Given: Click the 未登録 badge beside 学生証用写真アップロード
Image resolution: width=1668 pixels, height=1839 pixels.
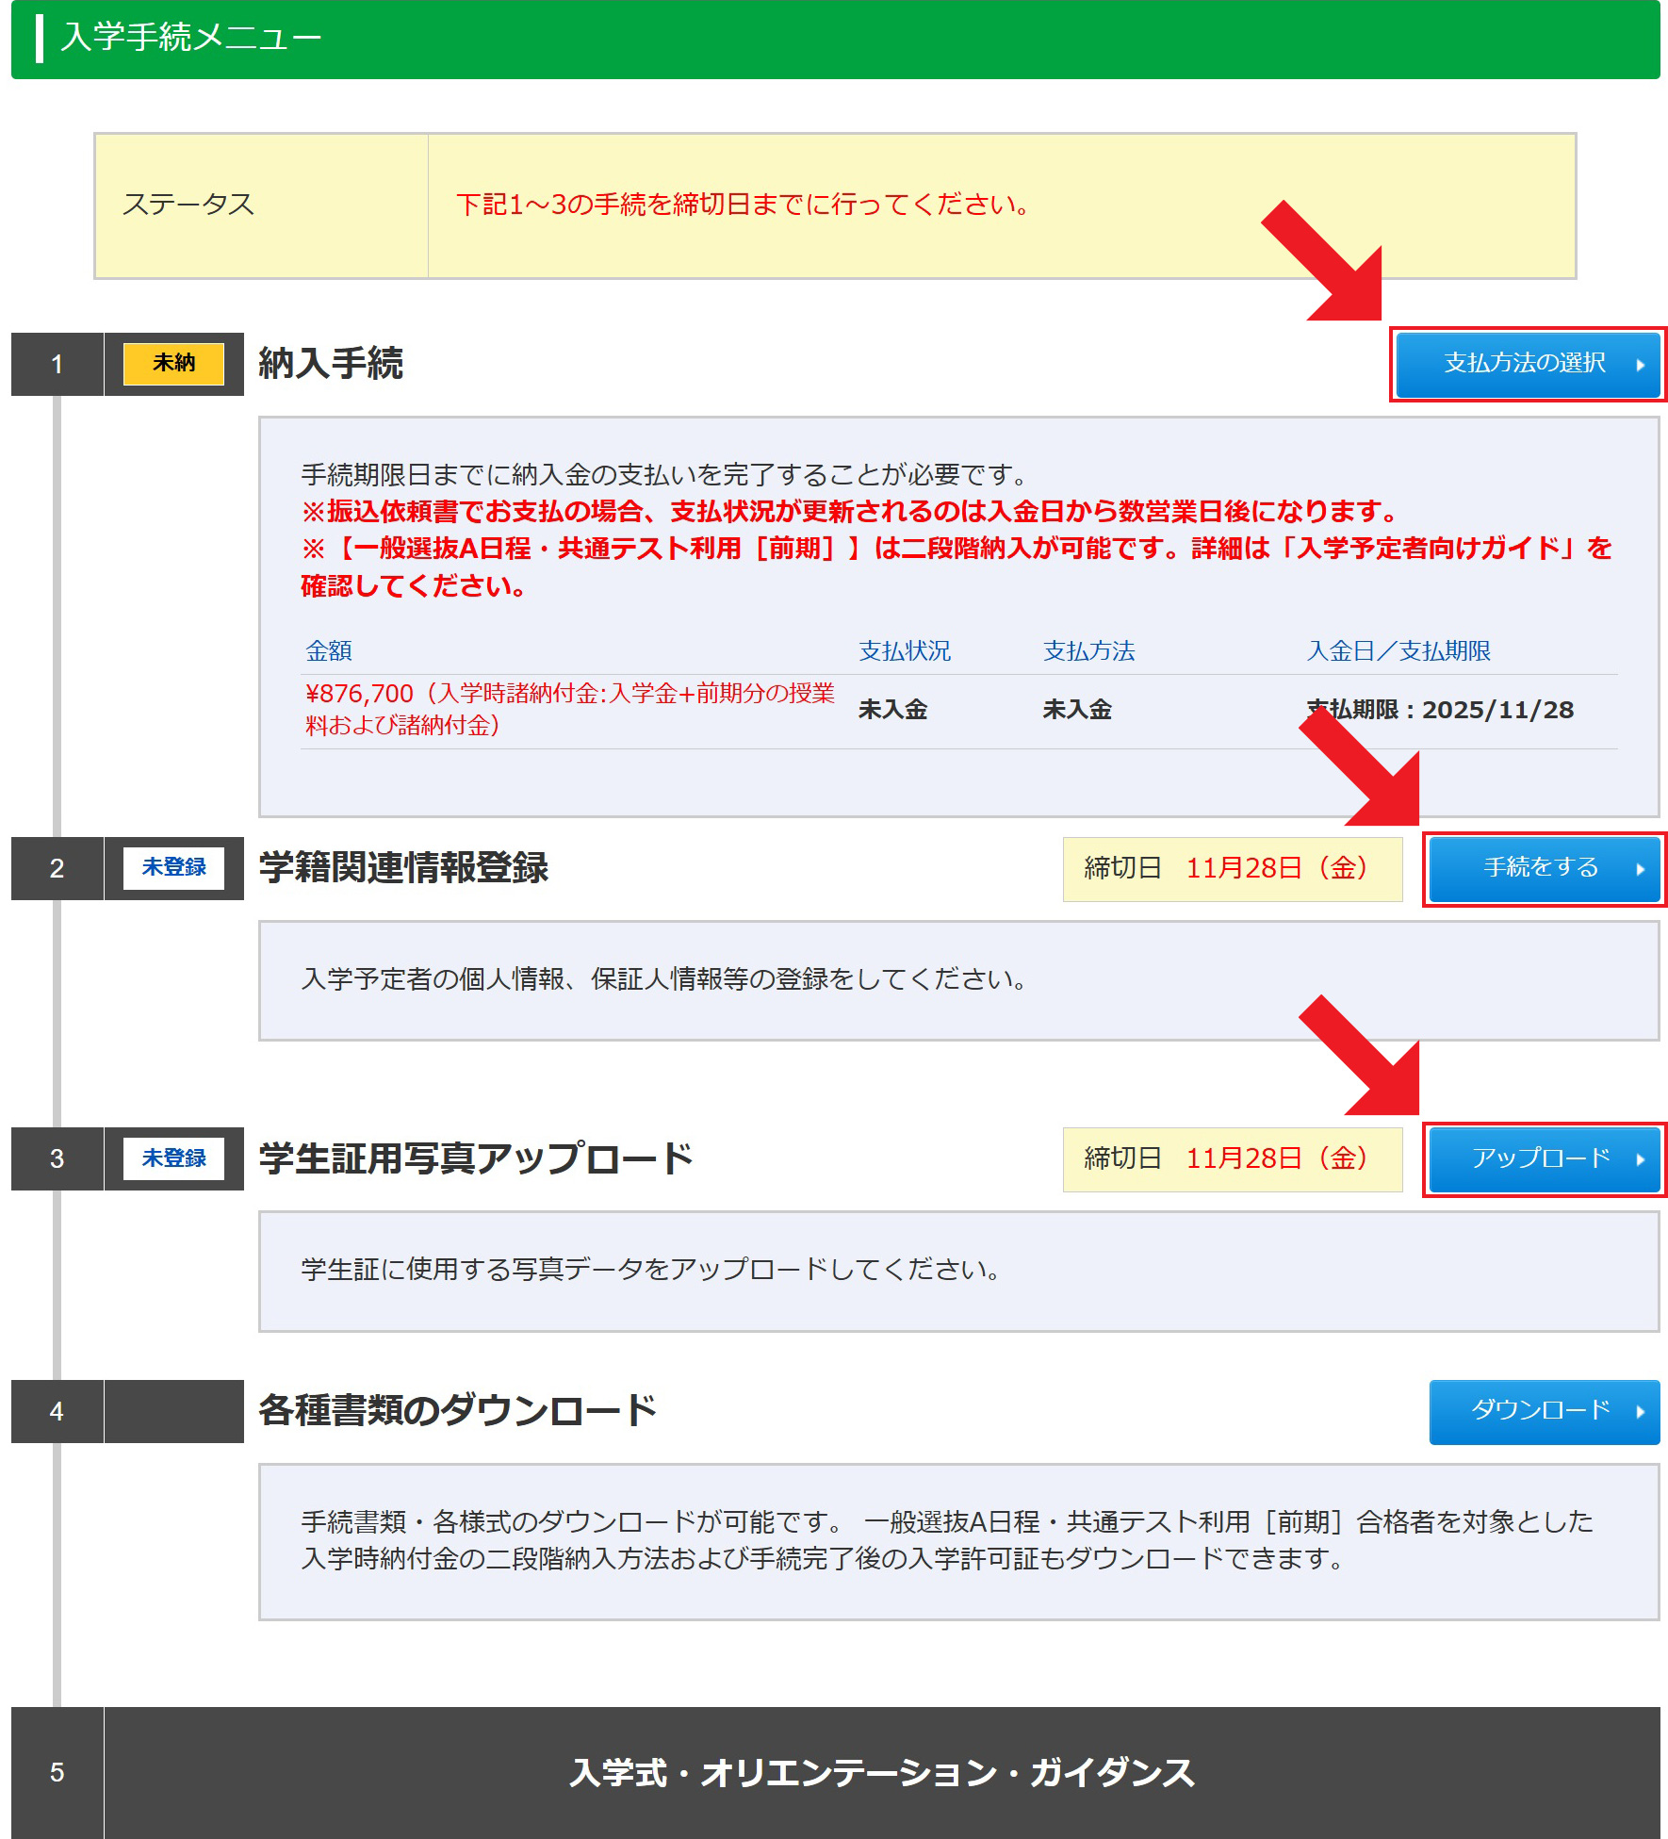Looking at the screenshot, I should (173, 1160).
